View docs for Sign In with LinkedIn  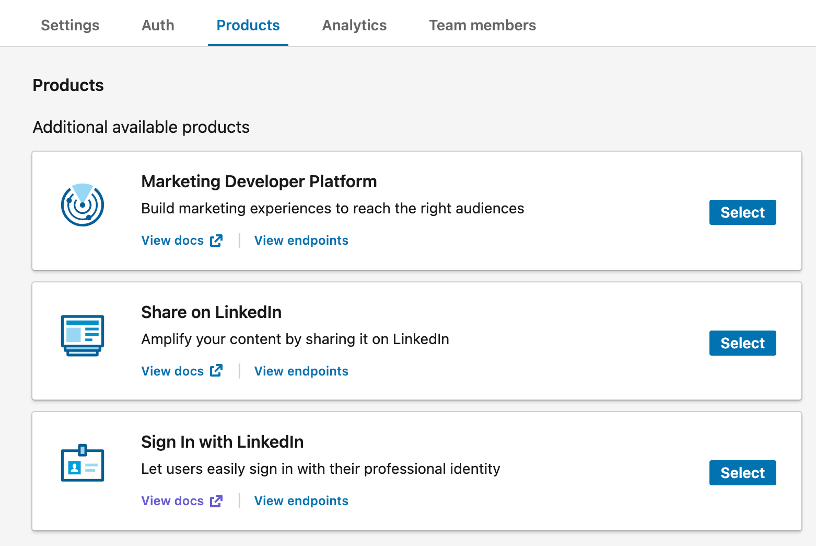[x=182, y=501]
